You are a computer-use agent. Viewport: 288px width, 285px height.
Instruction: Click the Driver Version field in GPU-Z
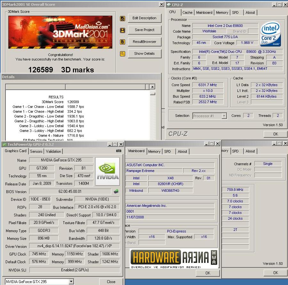pos(75,246)
